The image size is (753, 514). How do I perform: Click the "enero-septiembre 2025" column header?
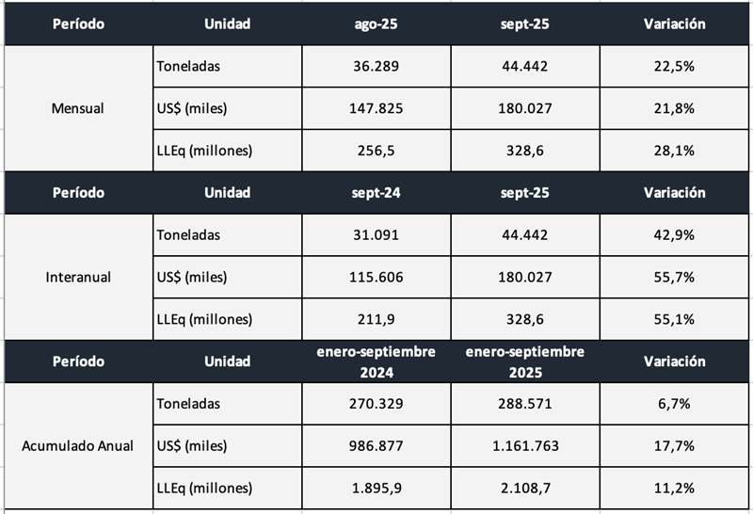(x=525, y=361)
